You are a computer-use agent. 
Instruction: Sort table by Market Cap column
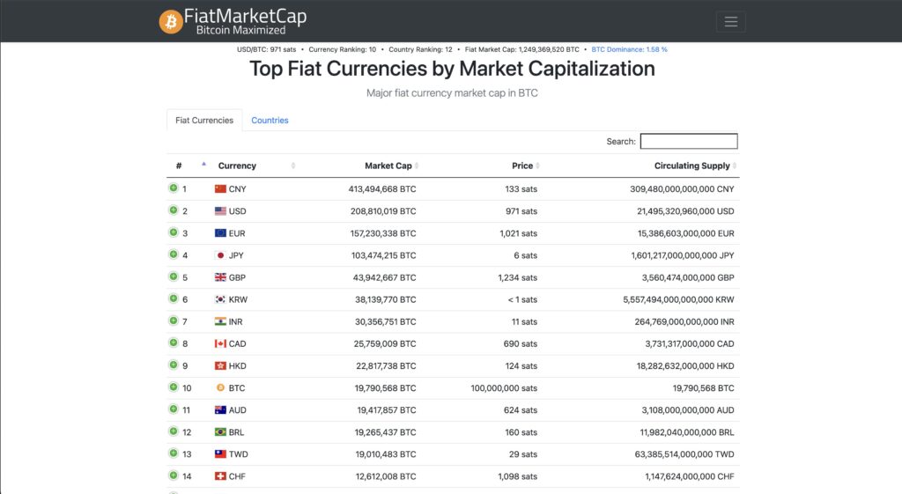[x=388, y=166]
